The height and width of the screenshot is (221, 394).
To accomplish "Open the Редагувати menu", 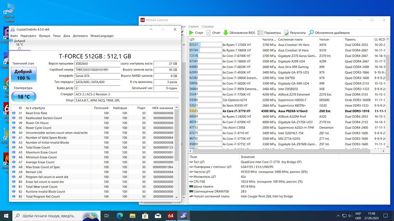I will click(x=28, y=36).
